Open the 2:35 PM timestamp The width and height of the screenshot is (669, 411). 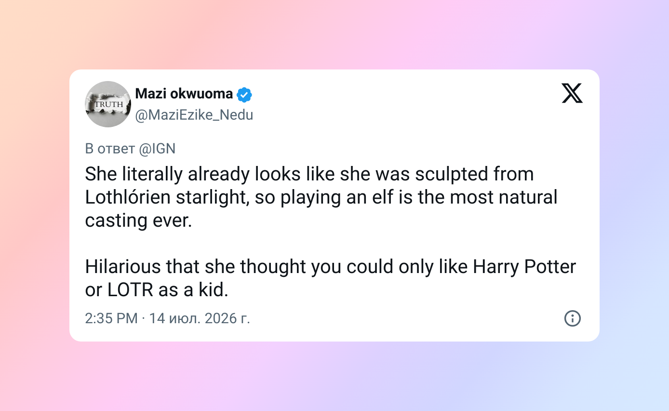pos(111,318)
